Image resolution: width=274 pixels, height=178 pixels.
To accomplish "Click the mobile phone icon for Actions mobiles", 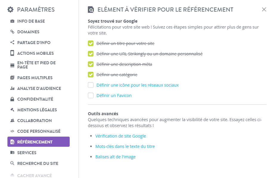I will tap(12, 53).
